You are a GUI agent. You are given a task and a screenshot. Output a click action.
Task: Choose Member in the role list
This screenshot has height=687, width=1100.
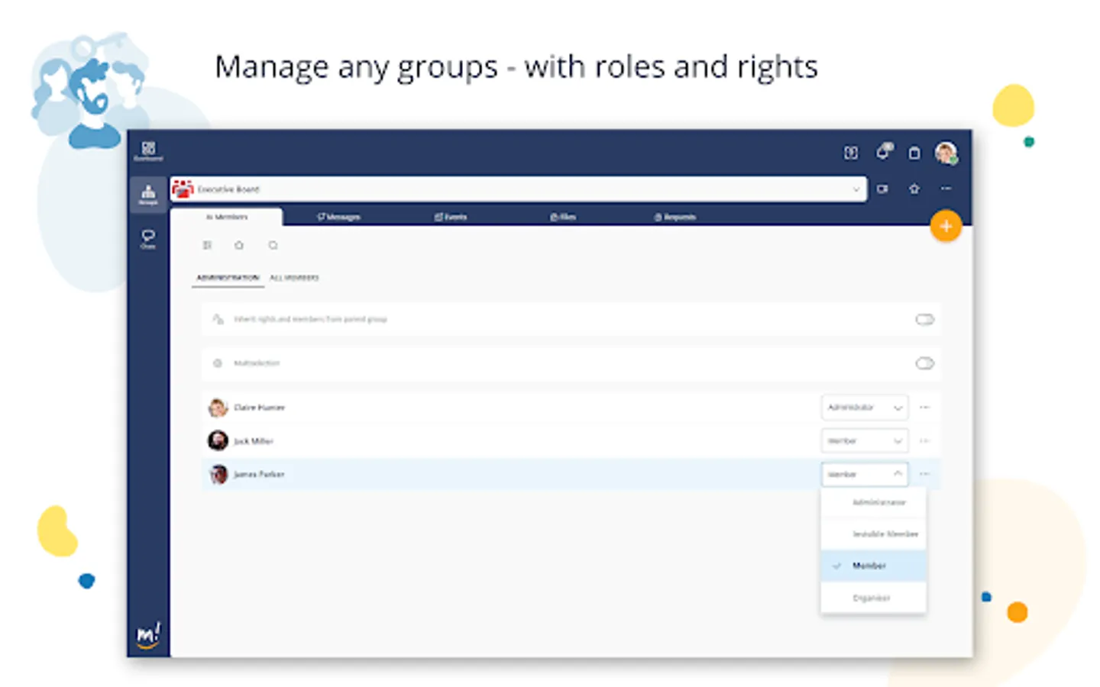tap(874, 566)
